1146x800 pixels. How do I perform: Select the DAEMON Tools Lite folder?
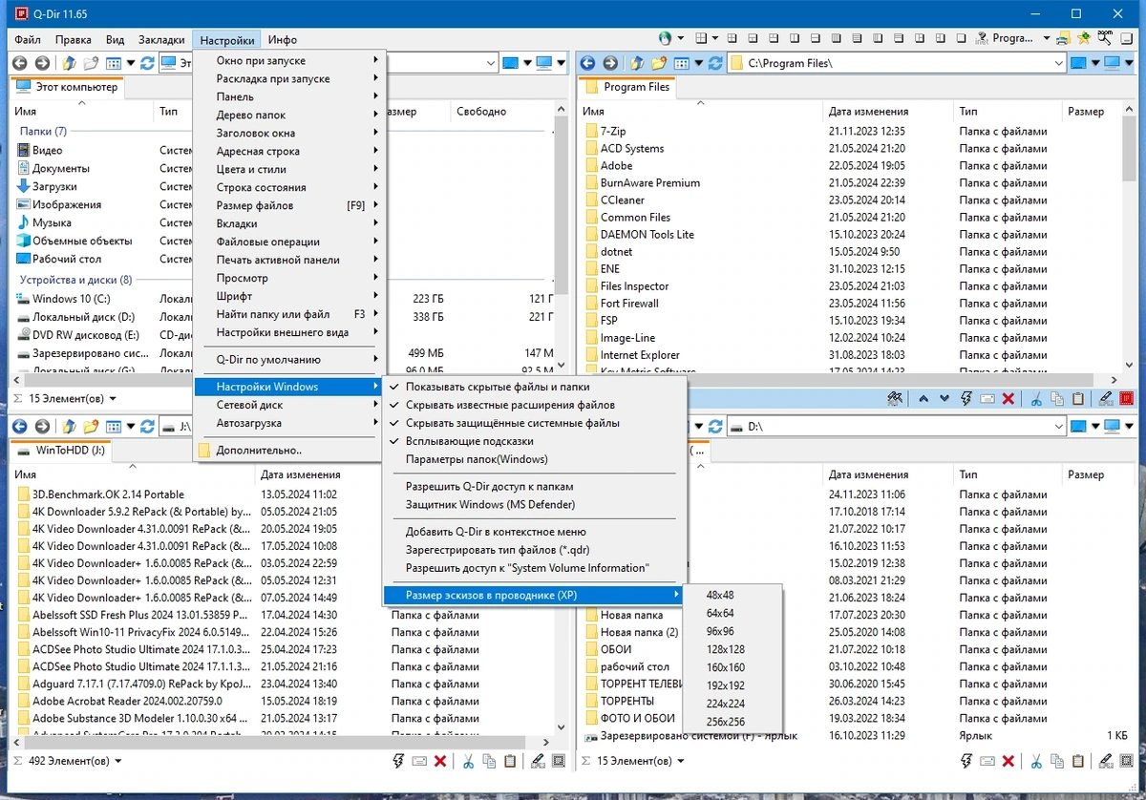647,234
